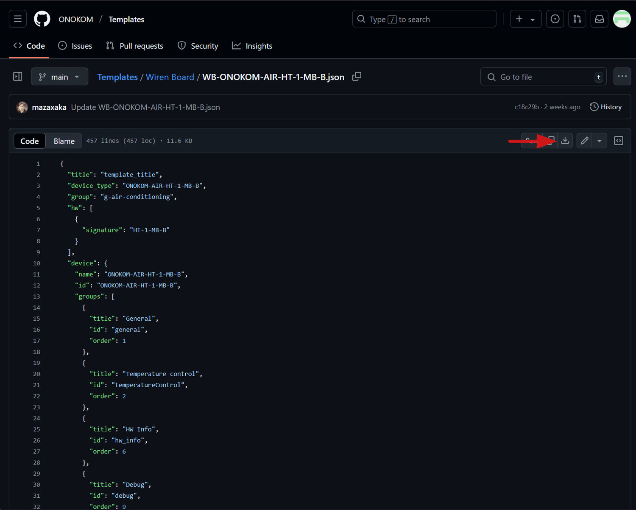Click the "ONOKOM-AIR-HT-1-MB-B" device_type value
Image resolution: width=636 pixels, height=510 pixels.
pos(162,186)
